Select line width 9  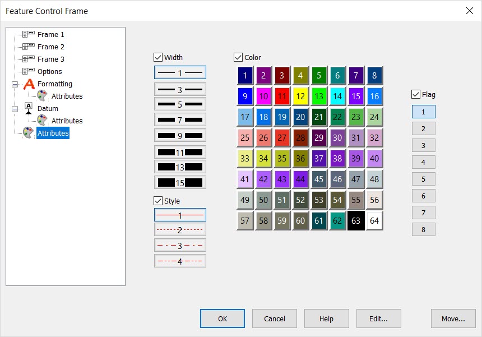click(180, 135)
